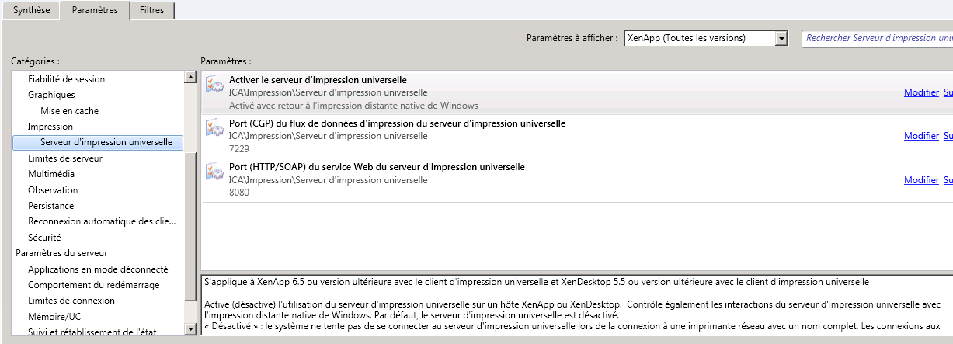This screenshot has width=953, height=344.
Task: Switch to the Synthèse tab
Action: [x=31, y=10]
